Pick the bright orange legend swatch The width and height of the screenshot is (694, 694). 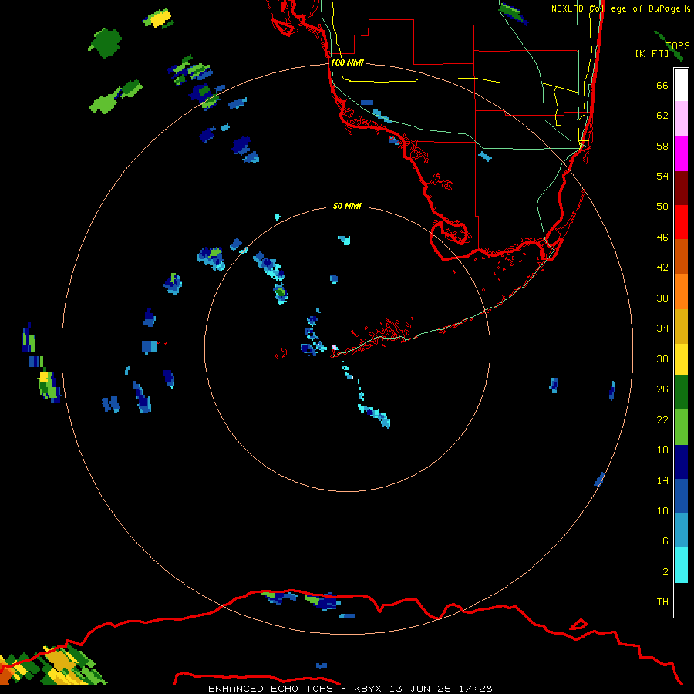pos(681,291)
